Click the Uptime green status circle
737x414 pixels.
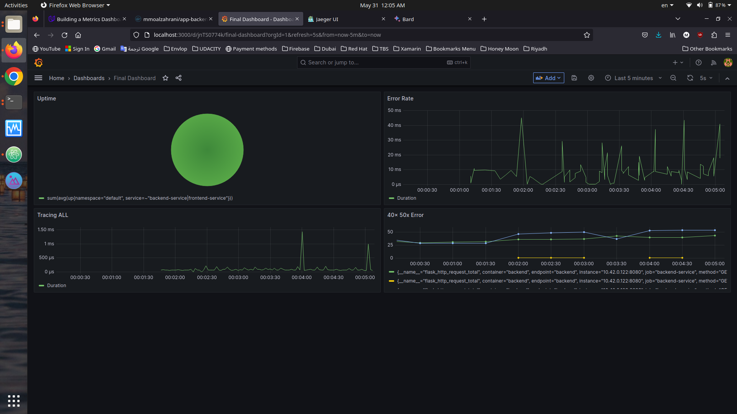(207, 150)
